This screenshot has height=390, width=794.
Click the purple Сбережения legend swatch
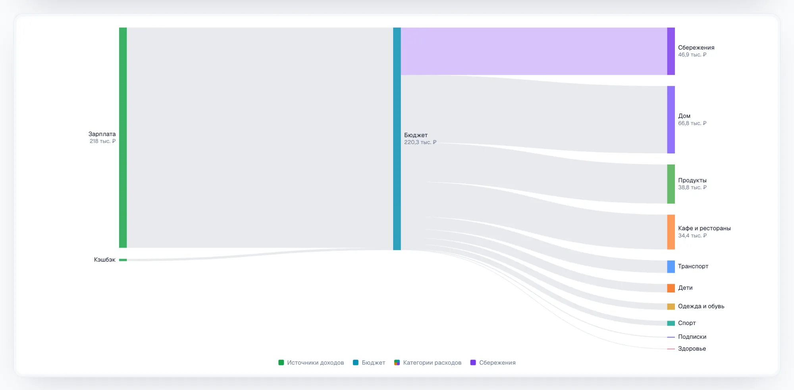(x=473, y=363)
